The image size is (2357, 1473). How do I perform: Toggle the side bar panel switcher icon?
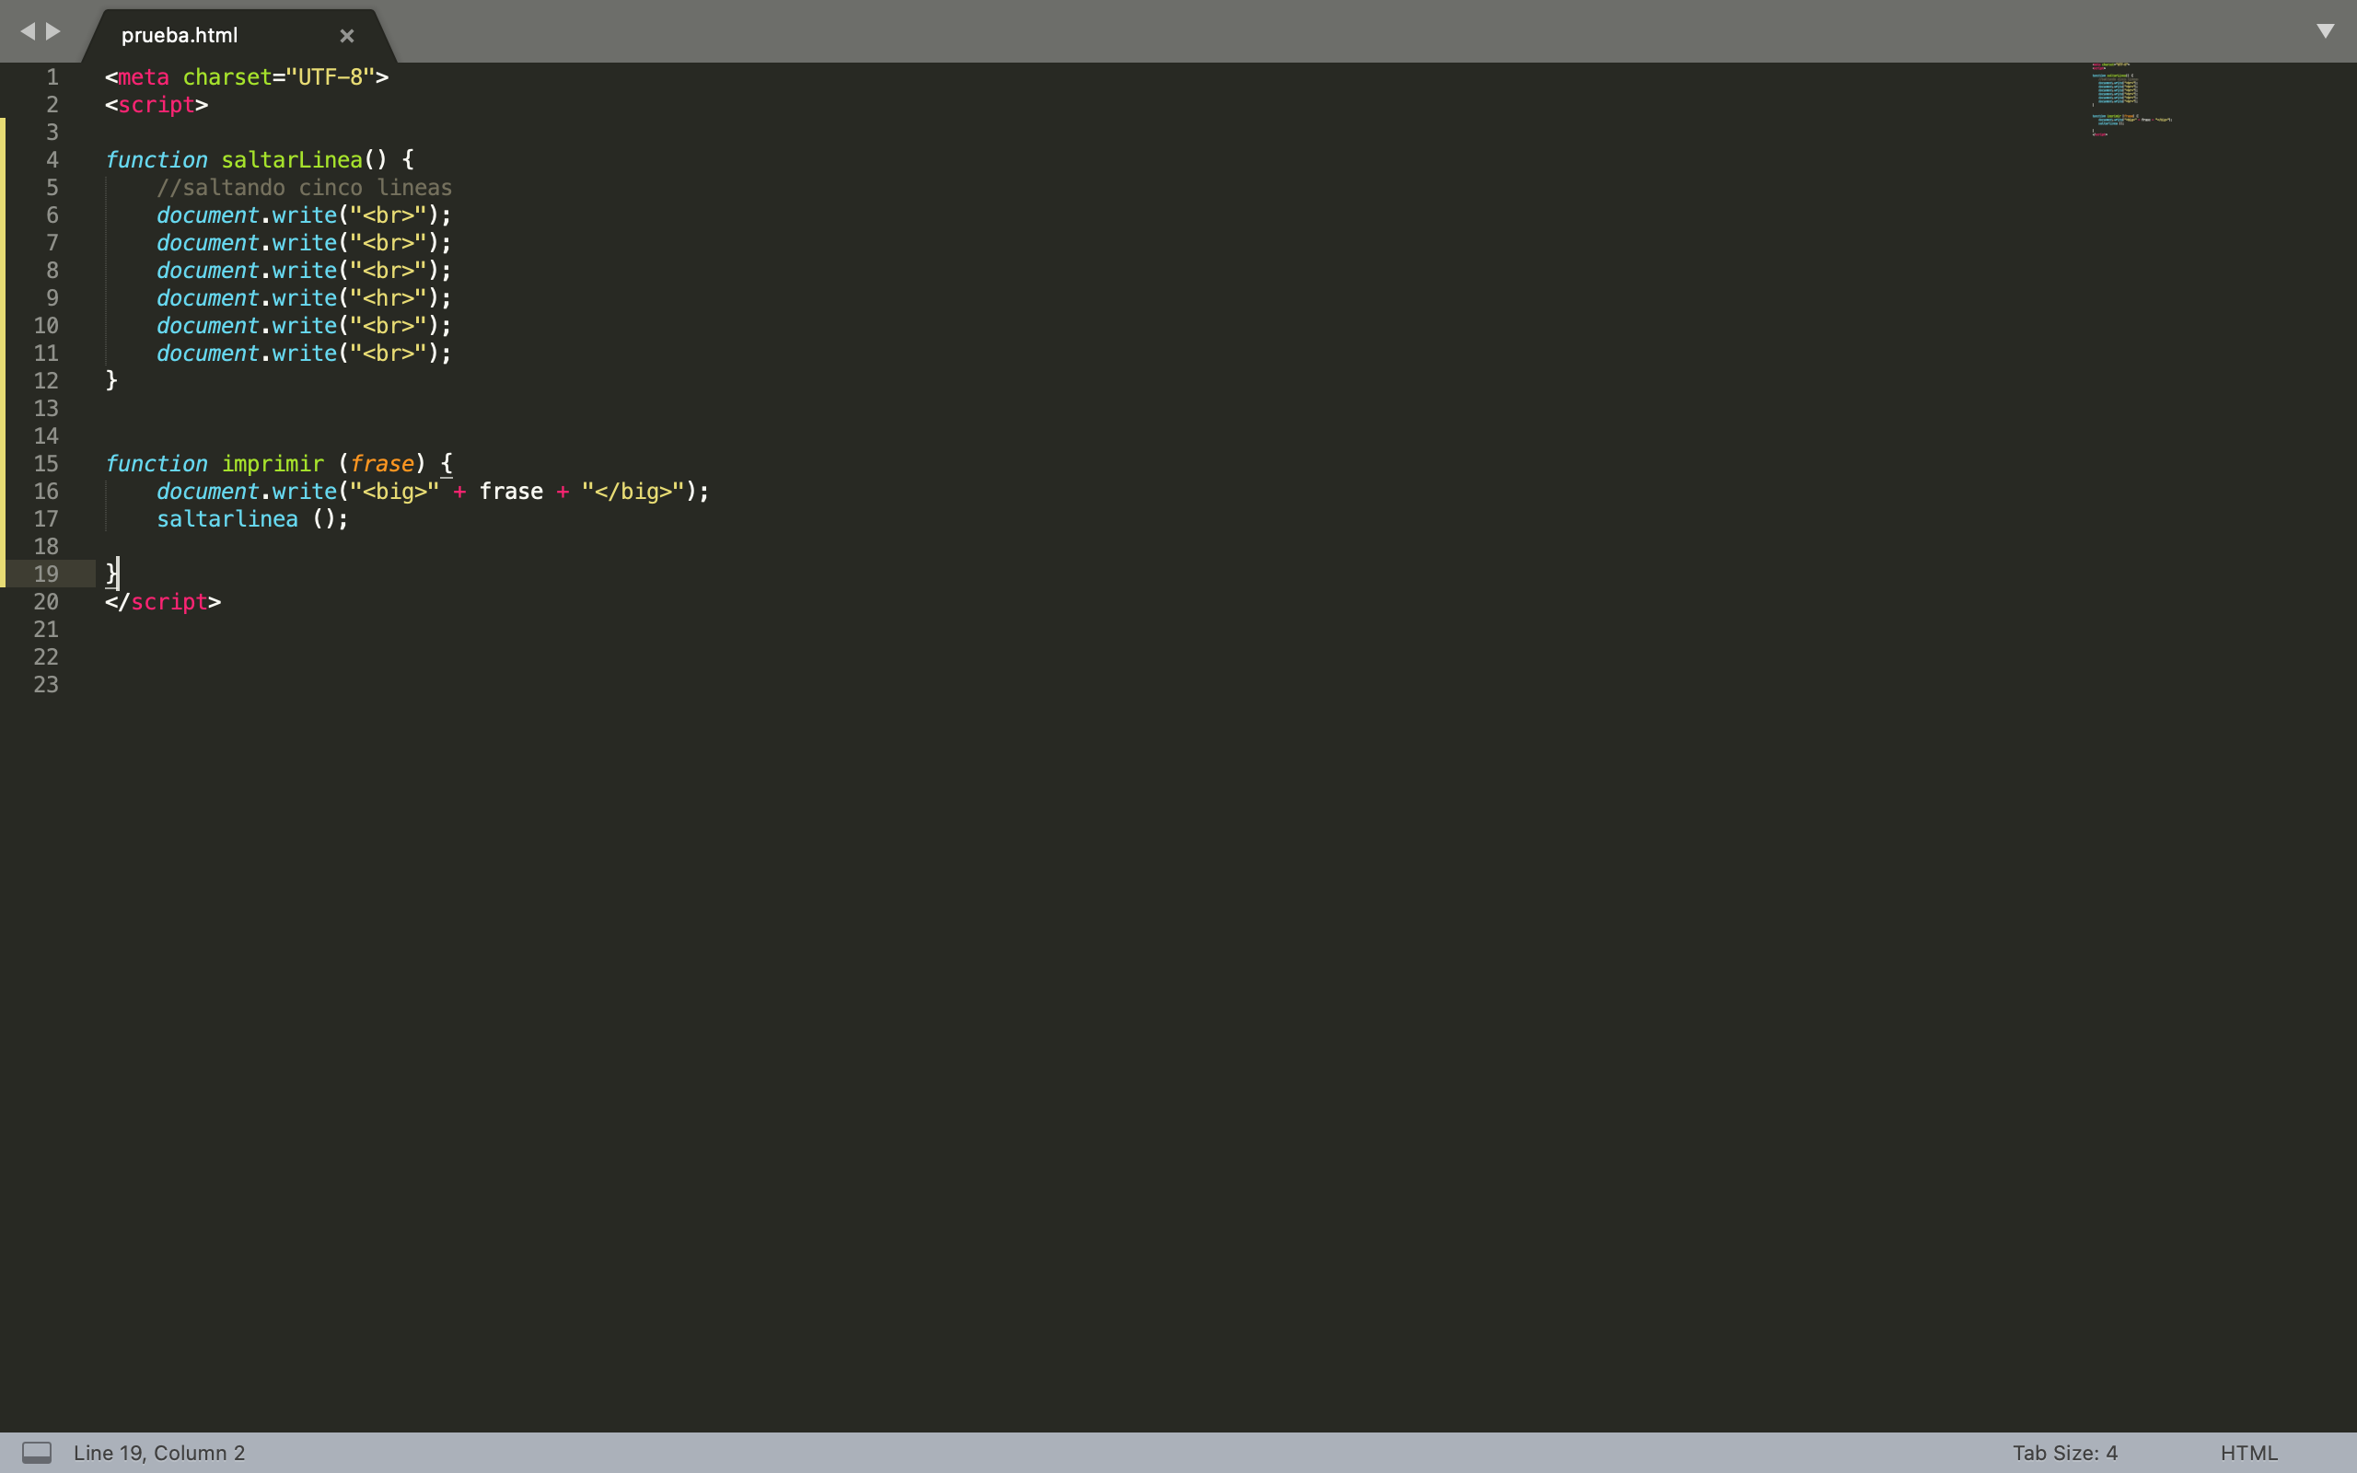37,1453
